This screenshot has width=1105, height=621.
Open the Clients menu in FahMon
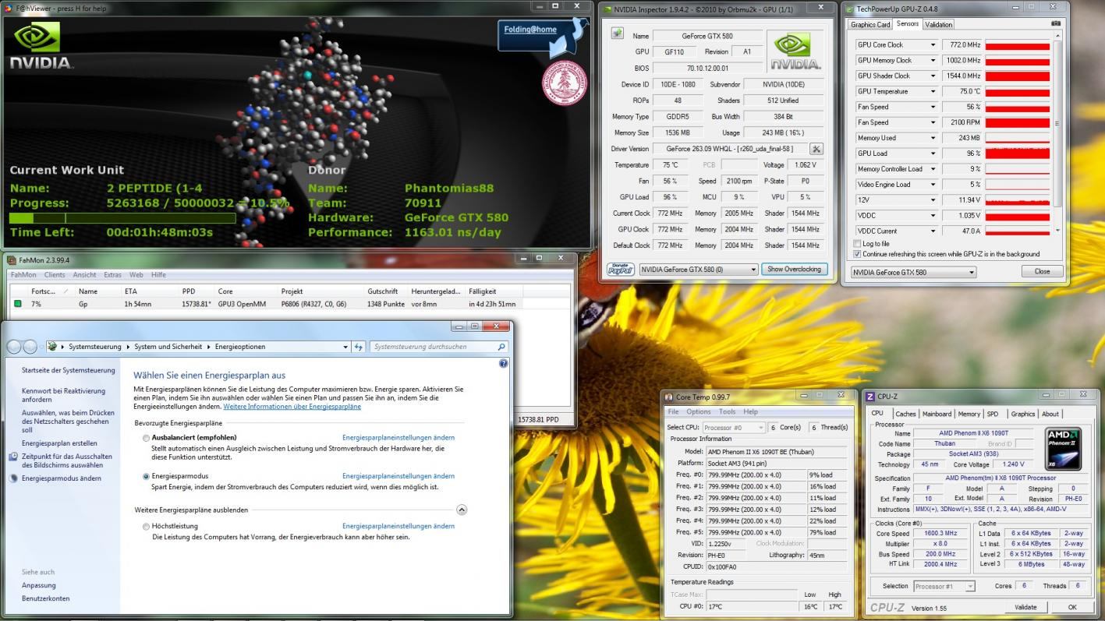(55, 275)
